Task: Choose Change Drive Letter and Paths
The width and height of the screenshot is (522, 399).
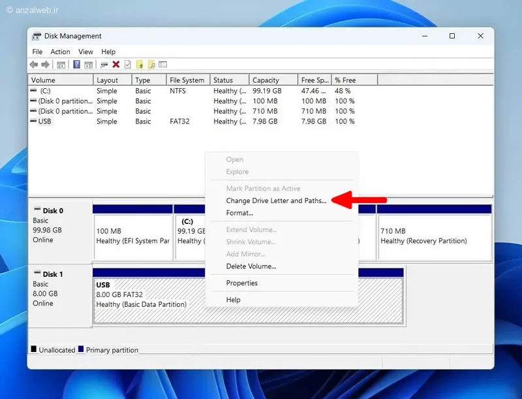Action: (x=276, y=200)
